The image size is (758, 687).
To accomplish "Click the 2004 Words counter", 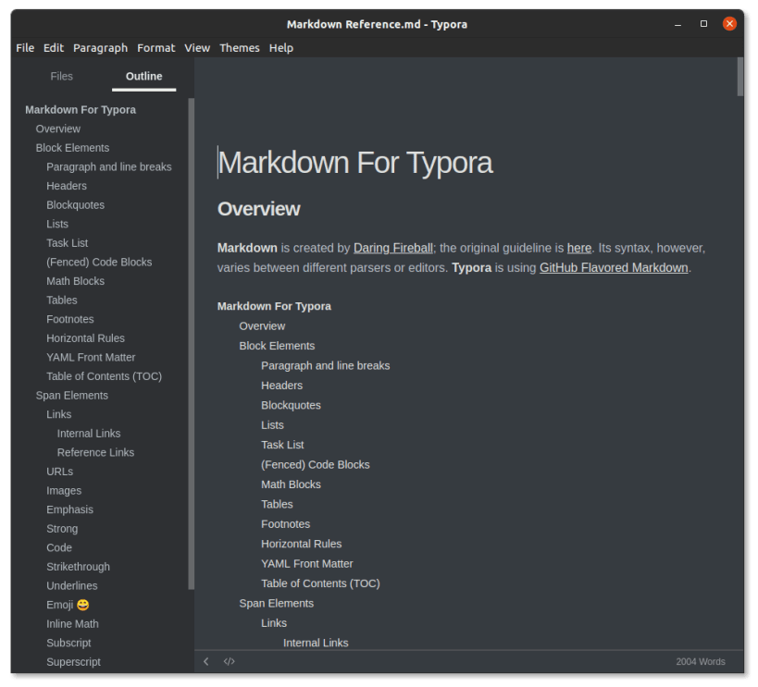I will pos(701,662).
